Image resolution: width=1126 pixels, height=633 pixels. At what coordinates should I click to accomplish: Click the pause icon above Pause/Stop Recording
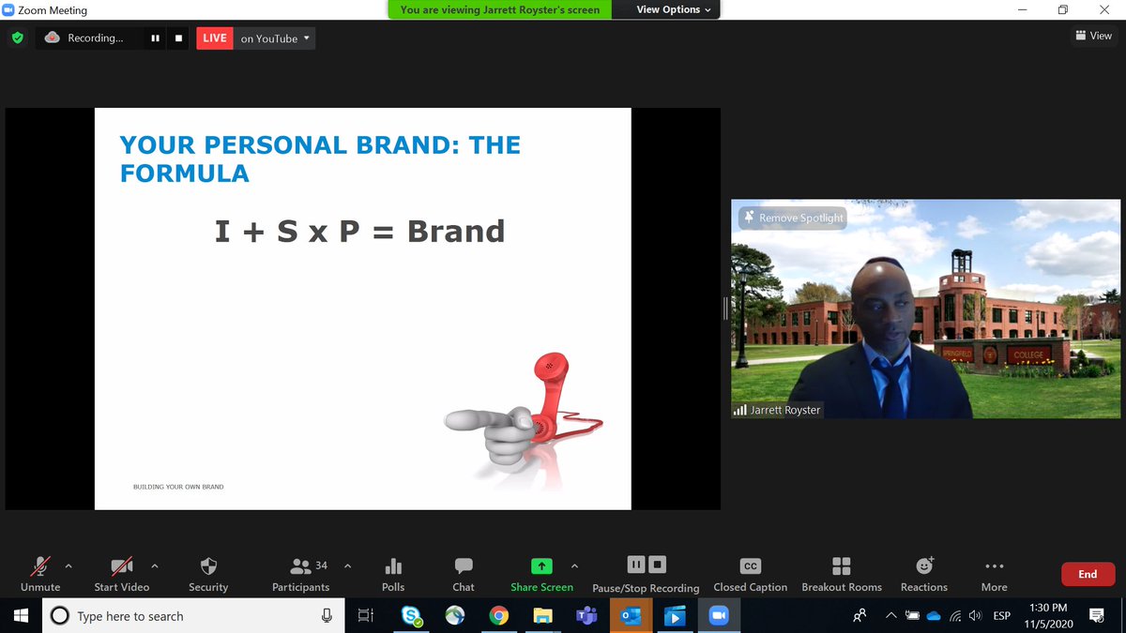click(636, 565)
